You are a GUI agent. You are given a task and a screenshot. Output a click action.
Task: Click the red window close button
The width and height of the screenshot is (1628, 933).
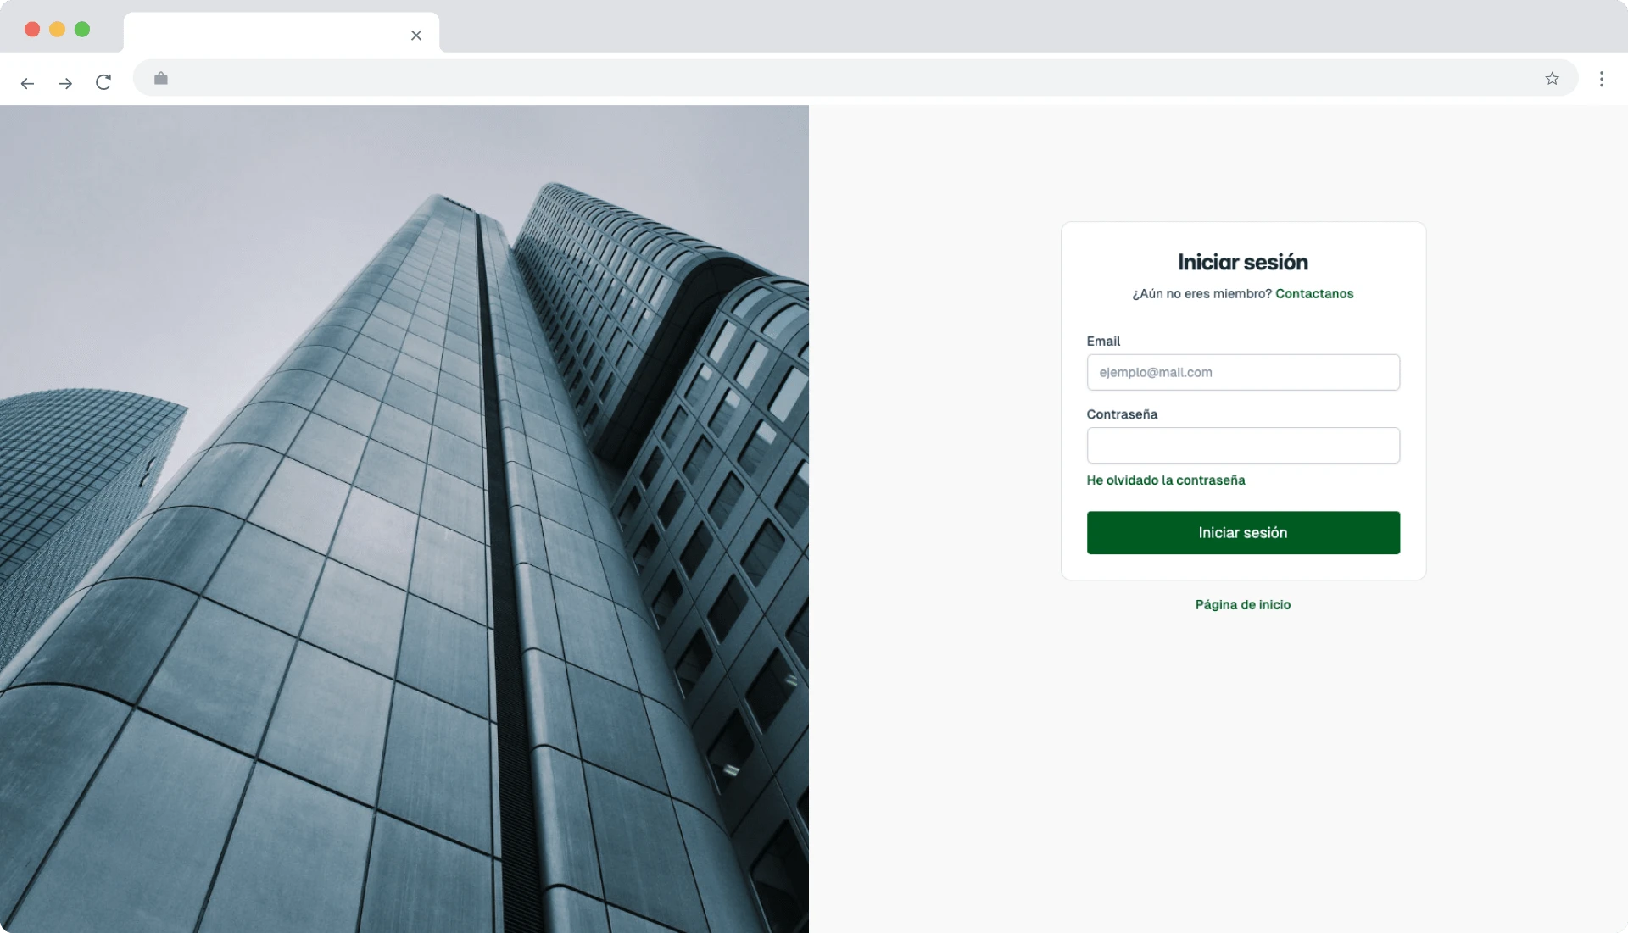pos(32,30)
